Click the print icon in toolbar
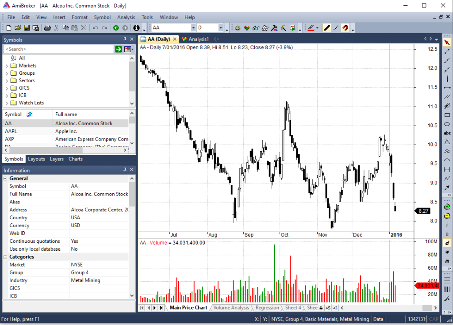453x325 pixels. [x=47, y=28]
